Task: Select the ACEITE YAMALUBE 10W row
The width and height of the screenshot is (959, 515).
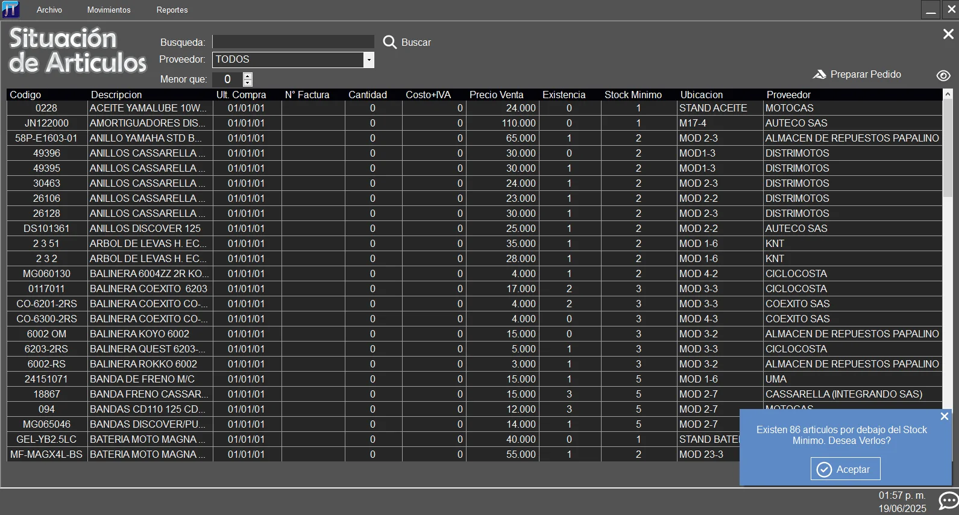Action: pos(148,108)
